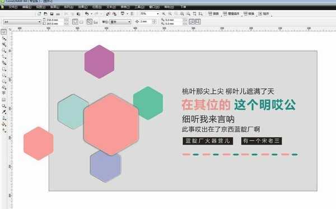The height and width of the screenshot is (209, 336).
Task: Select the text '细听我来言呐'
Action: 208,119
